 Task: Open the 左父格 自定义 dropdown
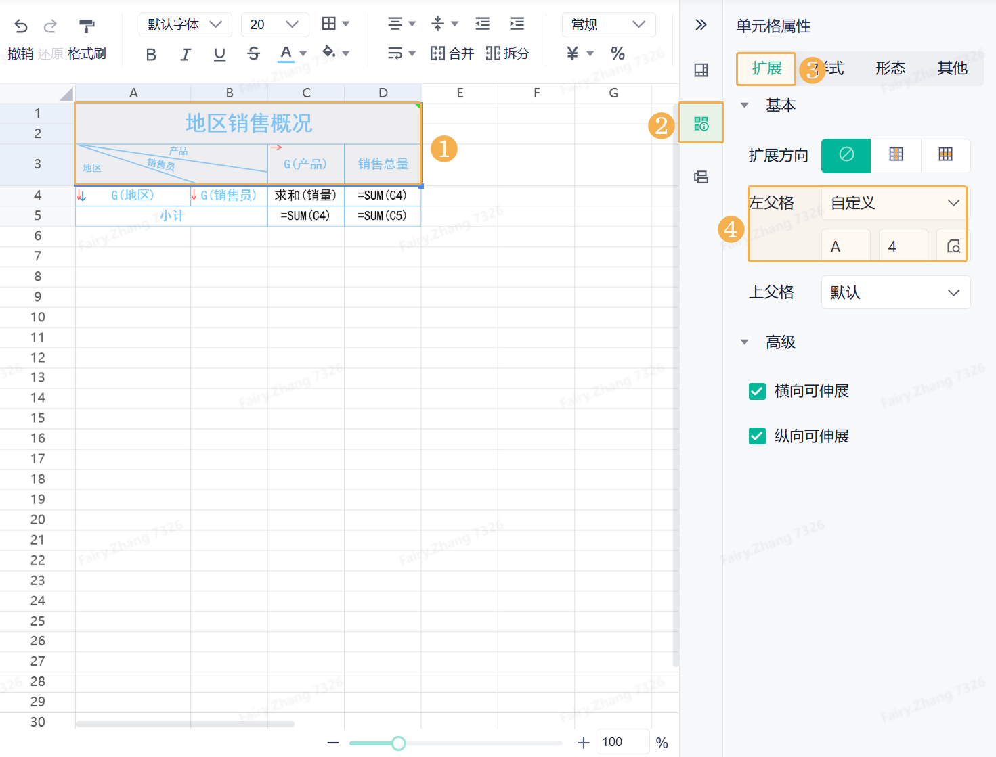(x=895, y=203)
